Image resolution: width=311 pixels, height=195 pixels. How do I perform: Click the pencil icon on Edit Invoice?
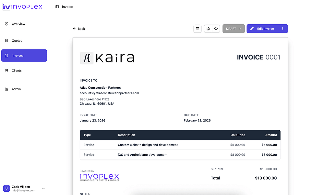click(x=252, y=29)
